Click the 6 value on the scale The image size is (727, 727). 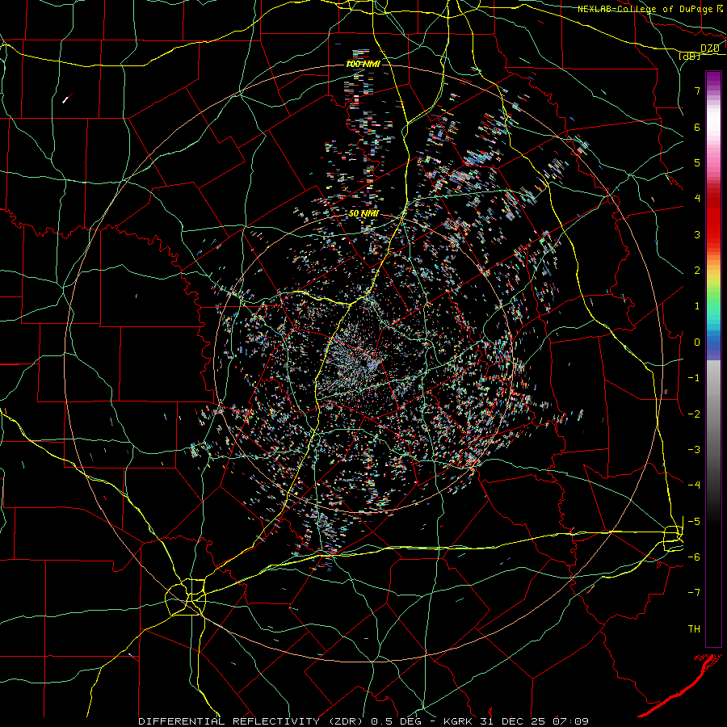coord(697,127)
